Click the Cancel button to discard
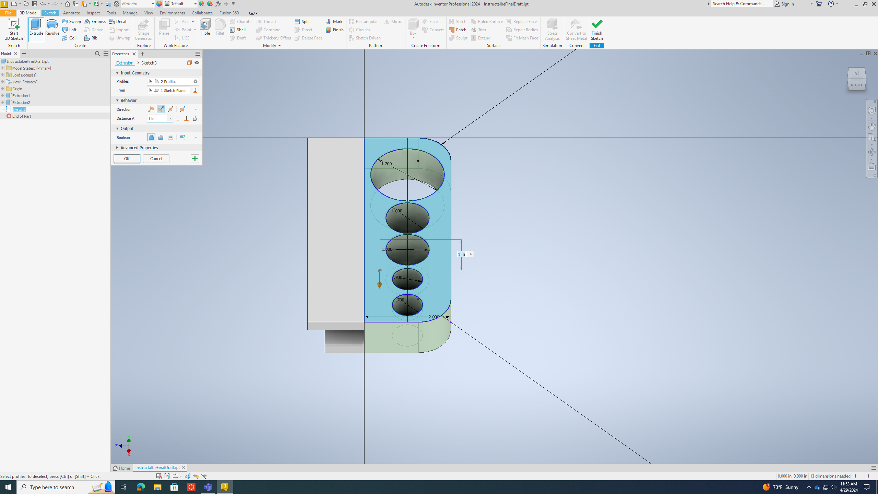 point(156,158)
